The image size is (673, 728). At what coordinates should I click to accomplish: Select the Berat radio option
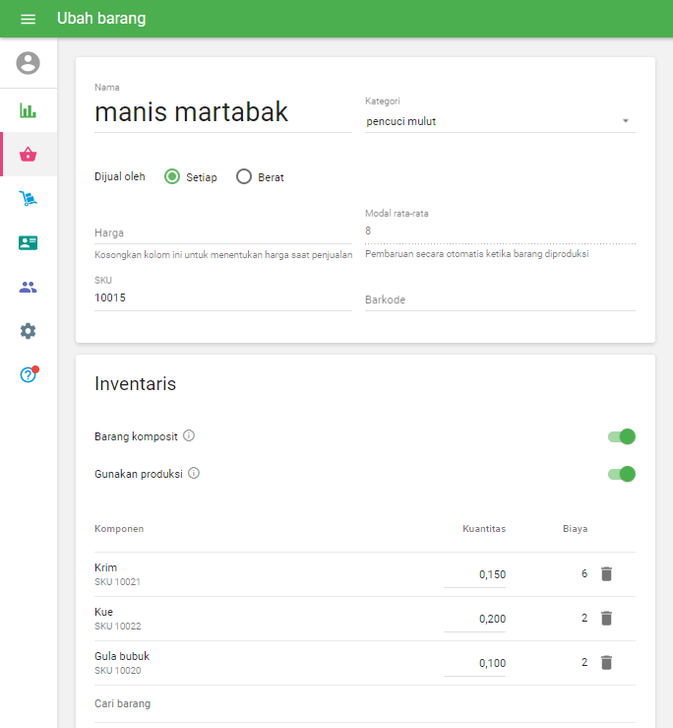pyautogui.click(x=244, y=177)
